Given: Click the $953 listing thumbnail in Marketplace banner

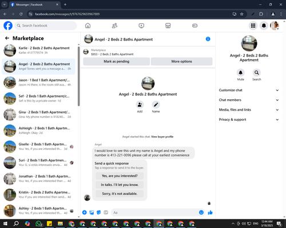Looking at the screenshot, I should [86, 52].
